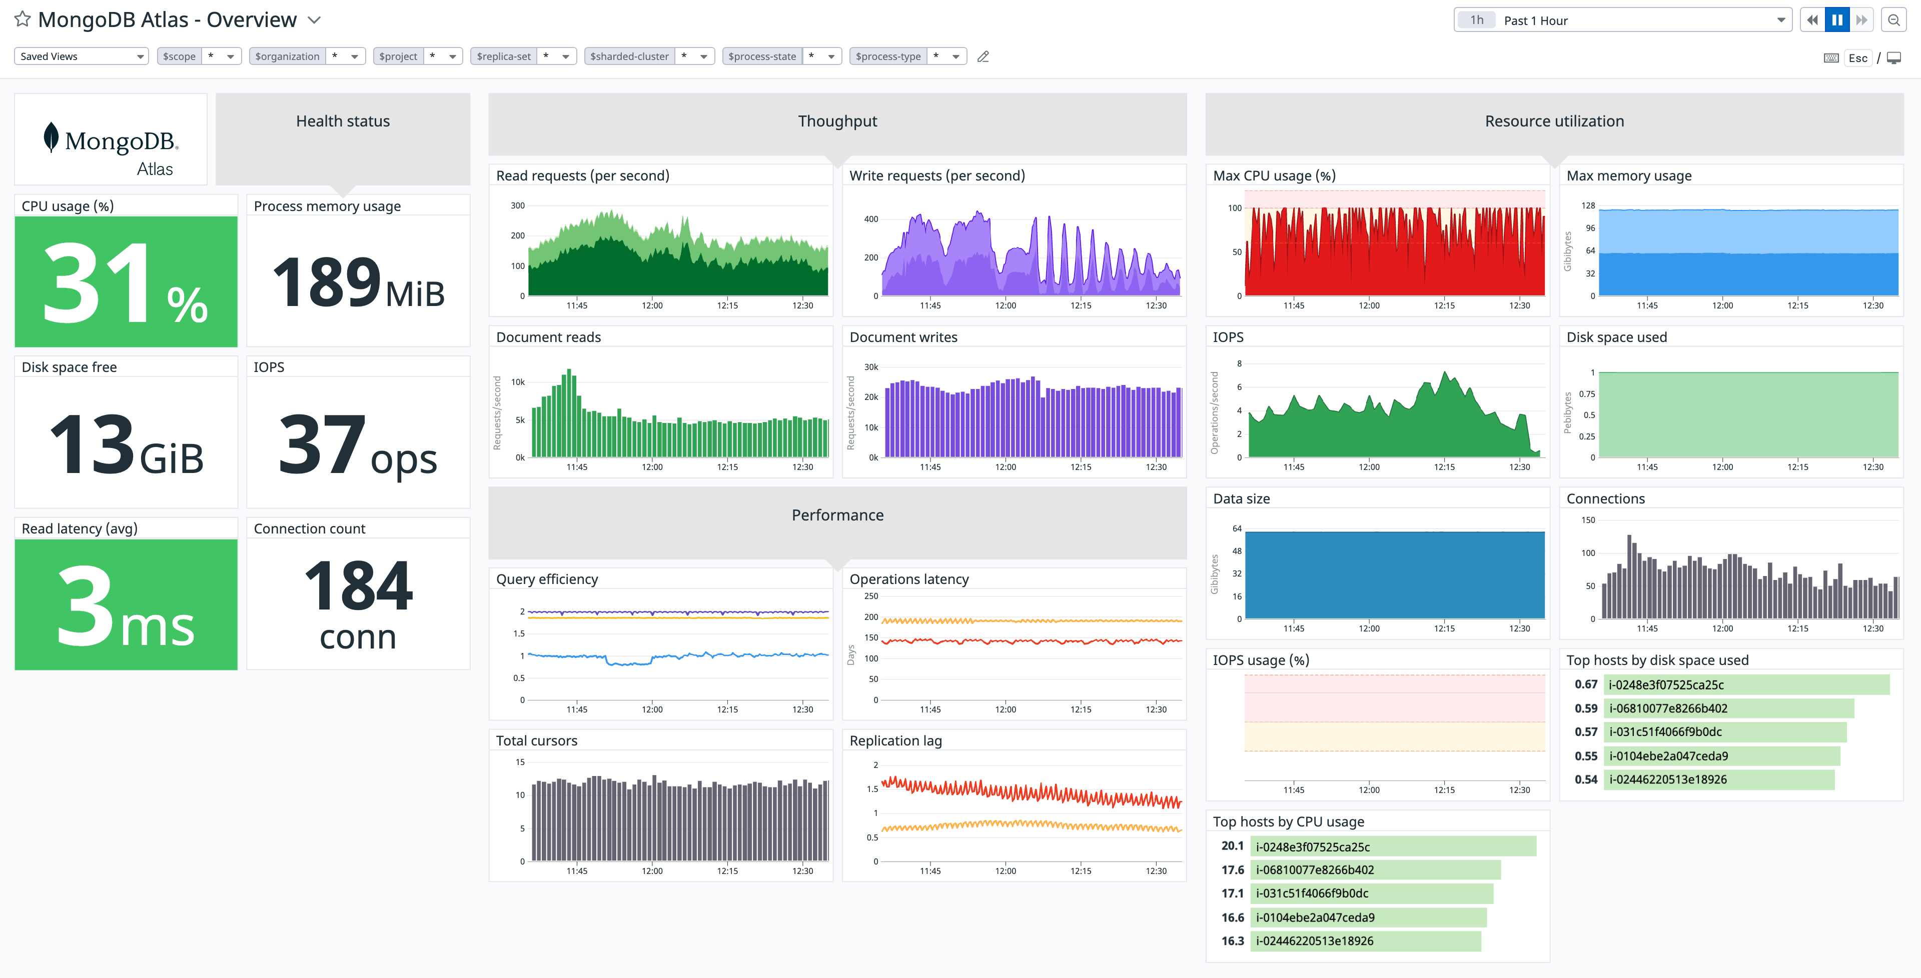Screen dimensions: 1921x978
Task: Open keyboard shortcuts via the keyboard icon
Action: point(1831,56)
